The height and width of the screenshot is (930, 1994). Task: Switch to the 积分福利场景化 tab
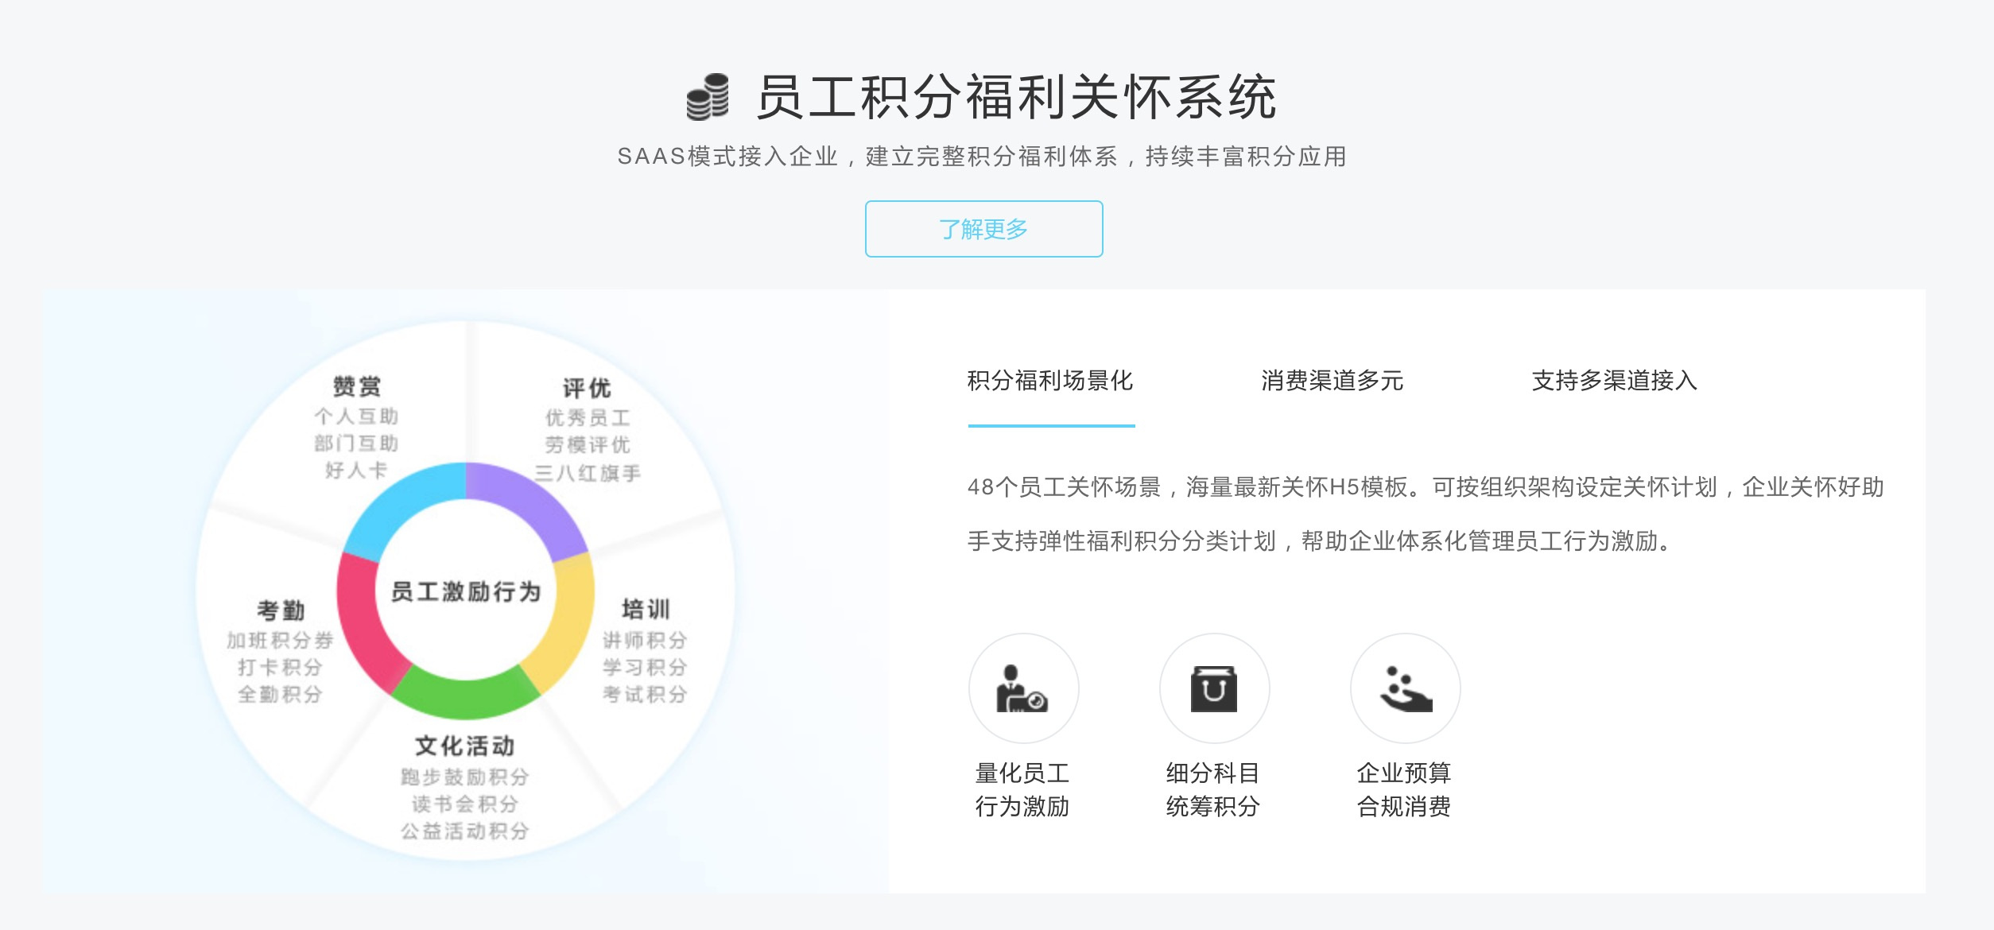tap(1050, 381)
